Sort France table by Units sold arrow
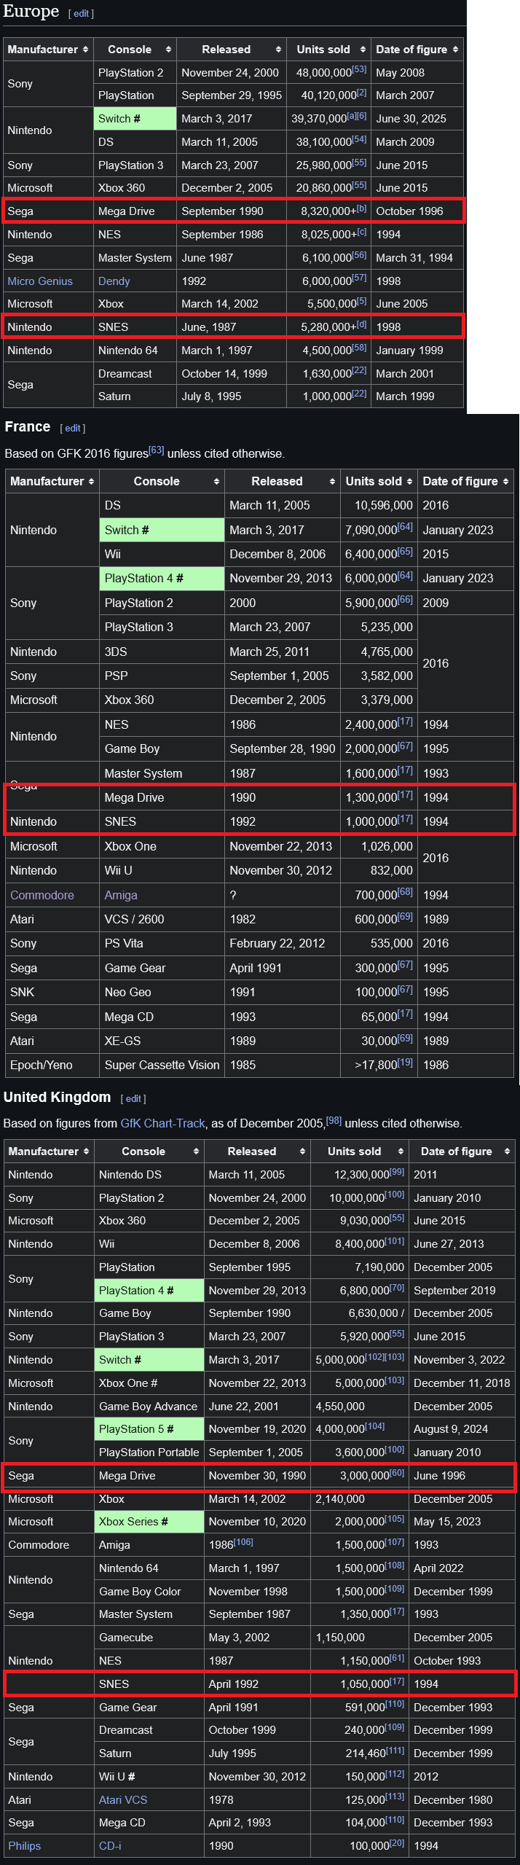Screen dimensions: 520x1865 [409, 482]
